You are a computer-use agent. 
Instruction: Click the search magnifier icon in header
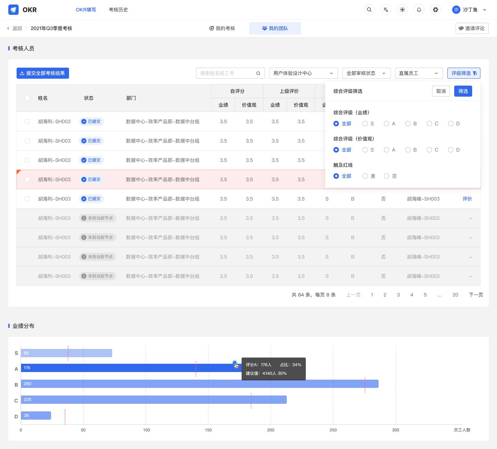369,10
